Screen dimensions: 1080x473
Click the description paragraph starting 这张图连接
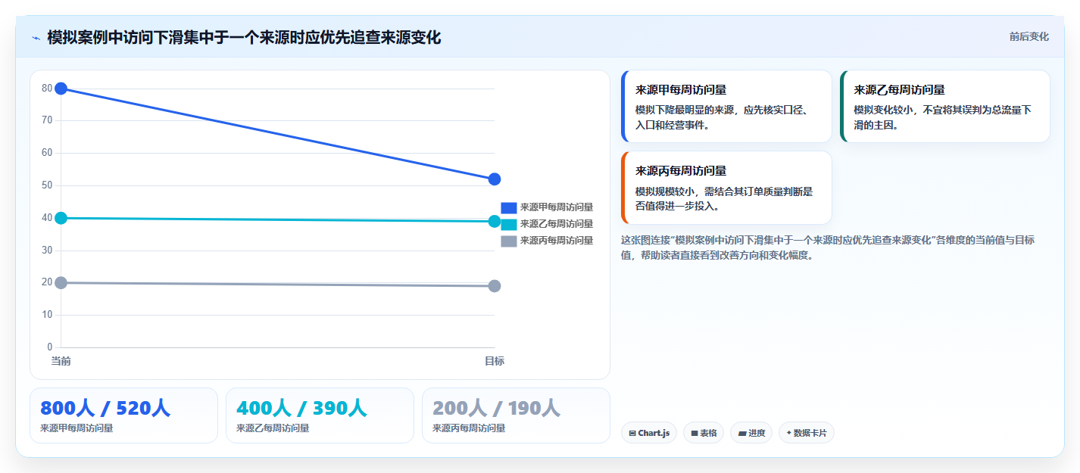[x=828, y=247]
